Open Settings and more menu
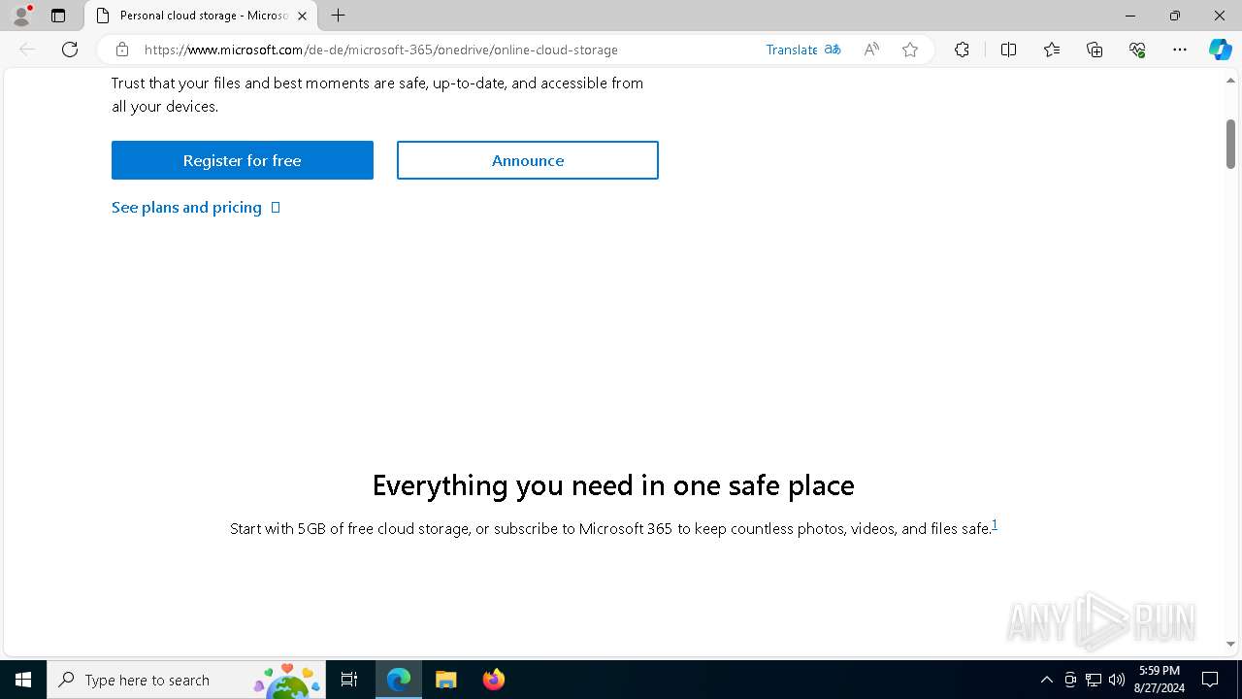 pyautogui.click(x=1180, y=50)
